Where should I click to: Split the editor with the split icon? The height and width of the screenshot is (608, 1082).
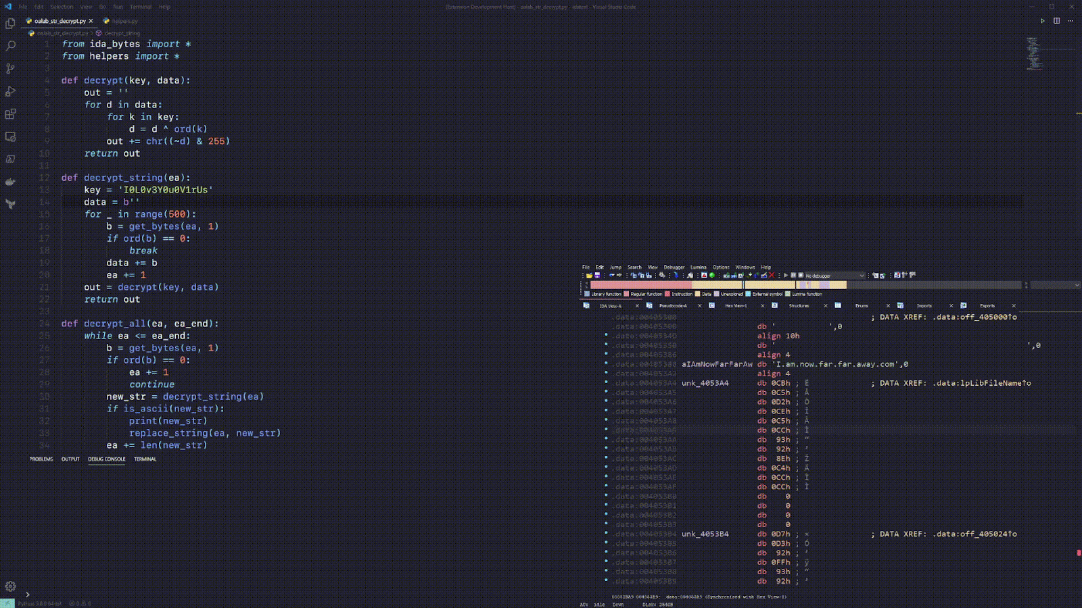point(1057,21)
